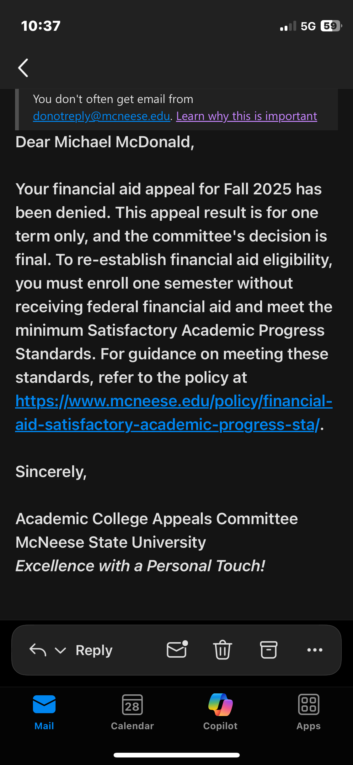The width and height of the screenshot is (353, 765).
Task: Mark email as unread envelope icon
Action: [177, 649]
